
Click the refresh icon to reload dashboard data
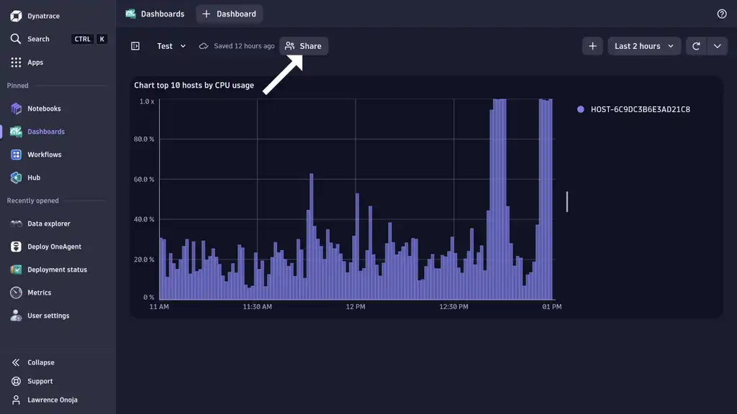[695, 45]
